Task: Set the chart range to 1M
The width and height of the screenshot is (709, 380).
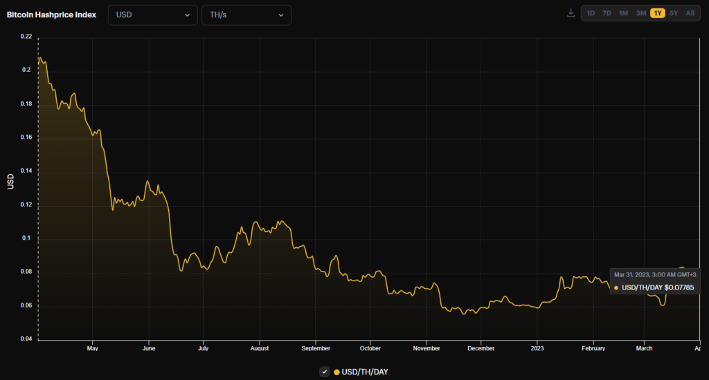Action: click(623, 13)
